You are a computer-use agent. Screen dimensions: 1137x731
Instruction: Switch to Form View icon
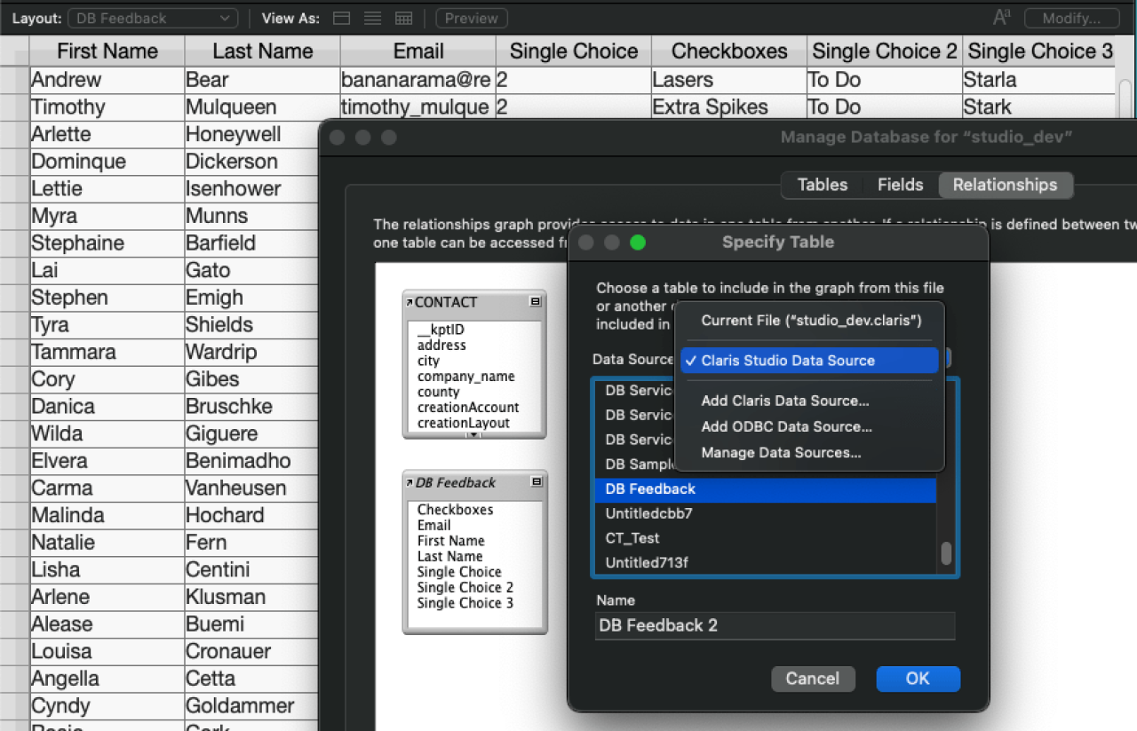pos(341,18)
